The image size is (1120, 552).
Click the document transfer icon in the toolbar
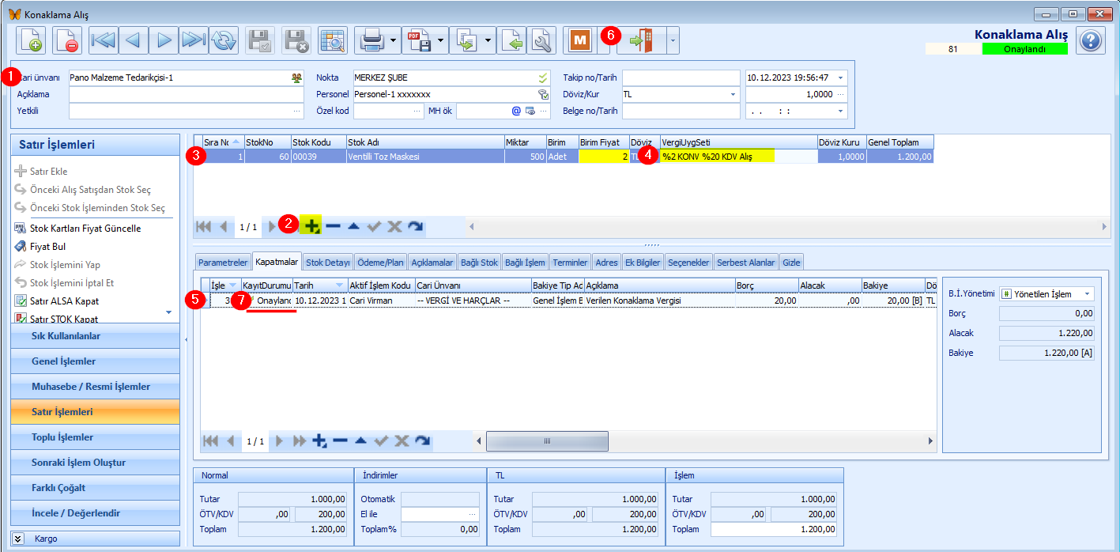pyautogui.click(x=466, y=40)
